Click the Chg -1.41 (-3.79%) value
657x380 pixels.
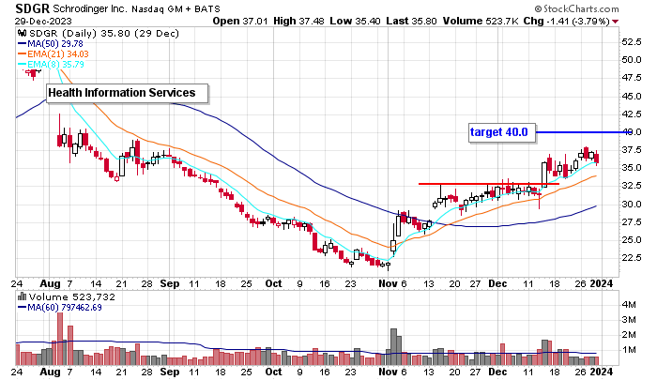(x=567, y=21)
